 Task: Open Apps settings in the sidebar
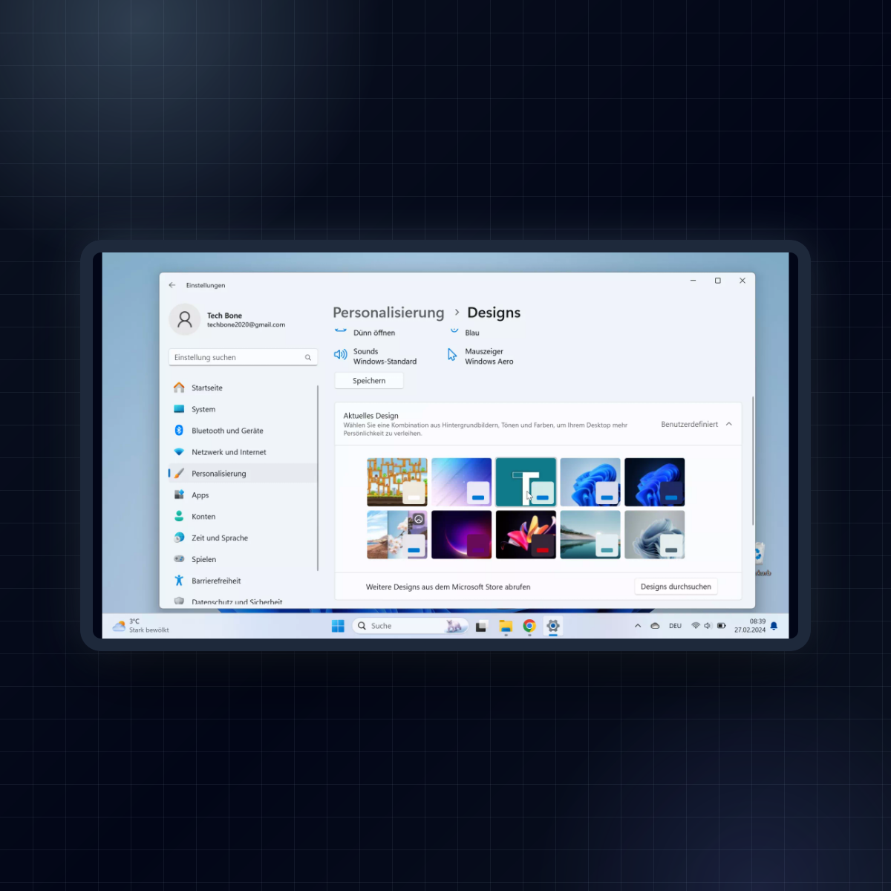click(243, 495)
